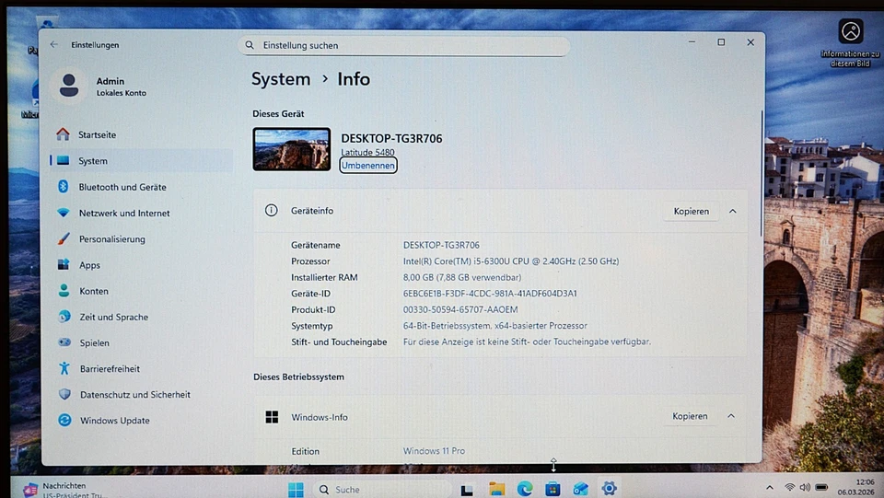The height and width of the screenshot is (498, 884).
Task: Select the 8,00 GB installed RAM value
Action: pyautogui.click(x=461, y=277)
